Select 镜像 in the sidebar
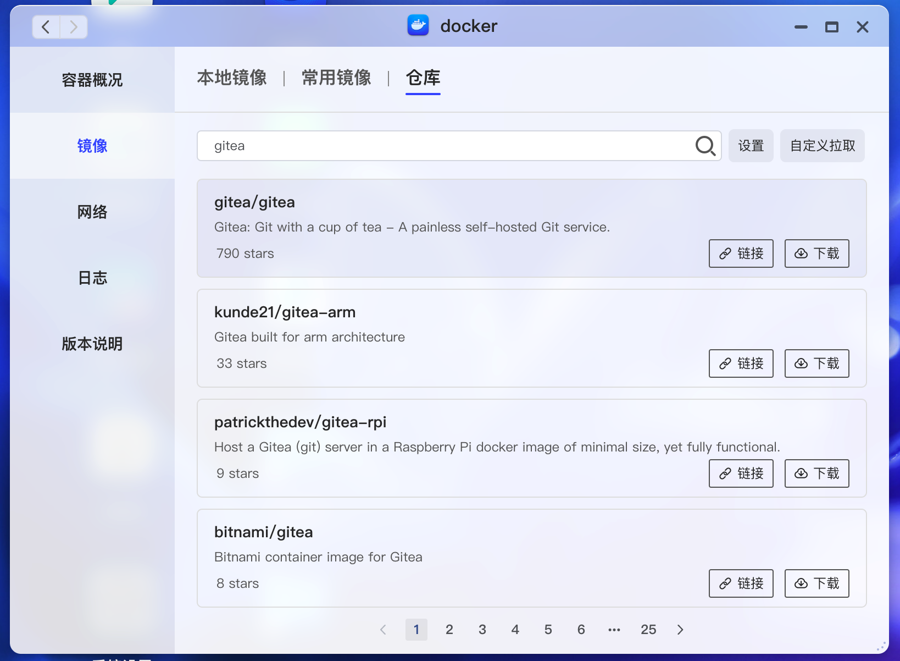Screen dimensions: 900x661 coord(92,146)
